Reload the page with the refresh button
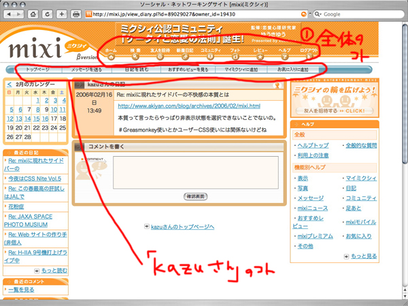The image size is (408, 306). click(48, 14)
